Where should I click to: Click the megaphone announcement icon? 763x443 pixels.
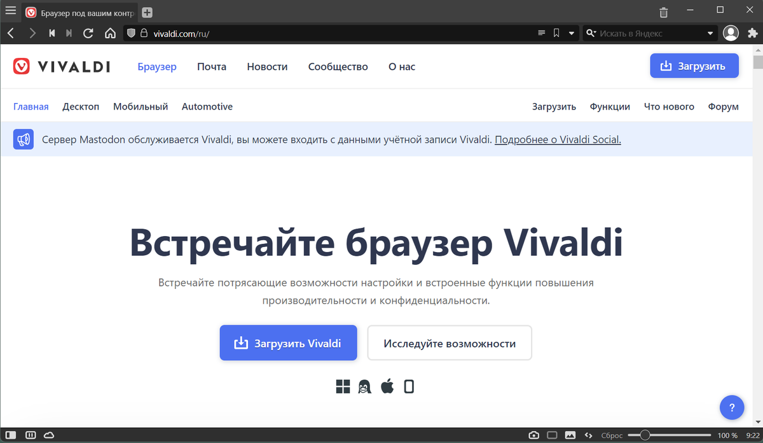pyautogui.click(x=24, y=139)
